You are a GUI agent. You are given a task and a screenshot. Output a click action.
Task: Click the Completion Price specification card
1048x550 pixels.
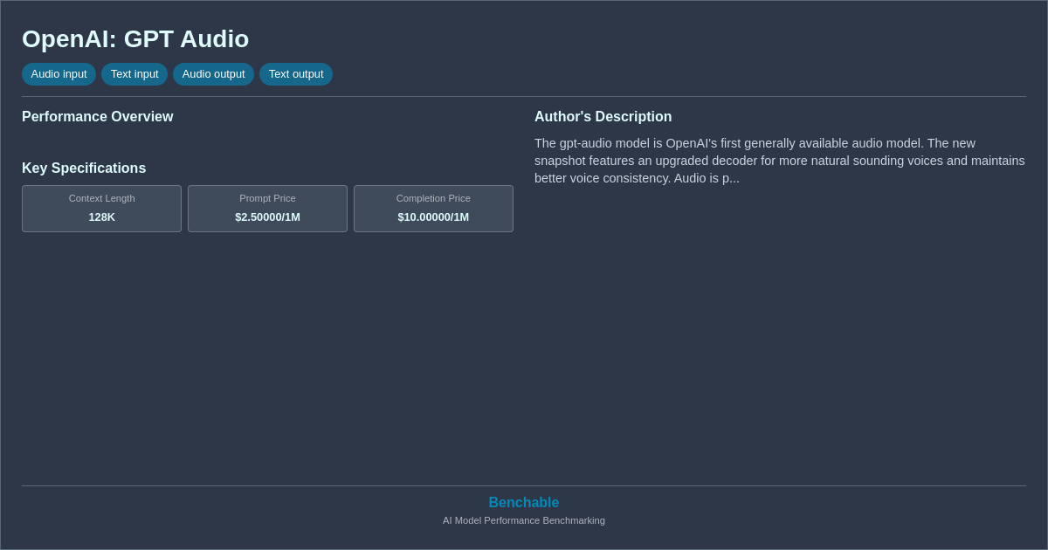click(433, 209)
